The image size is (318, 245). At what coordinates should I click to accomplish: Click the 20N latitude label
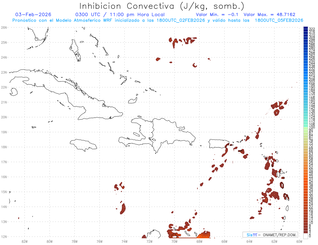click(4, 117)
